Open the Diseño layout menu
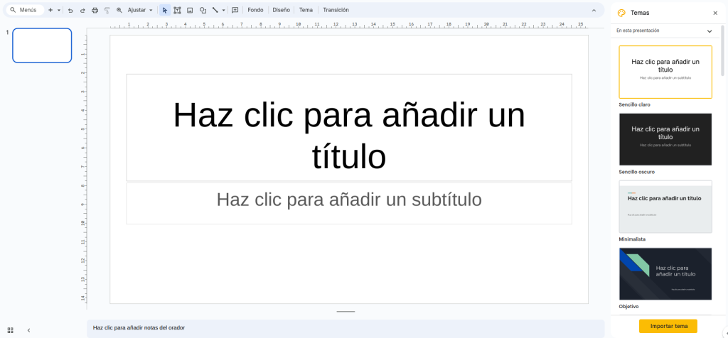This screenshot has width=728, height=338. [281, 10]
